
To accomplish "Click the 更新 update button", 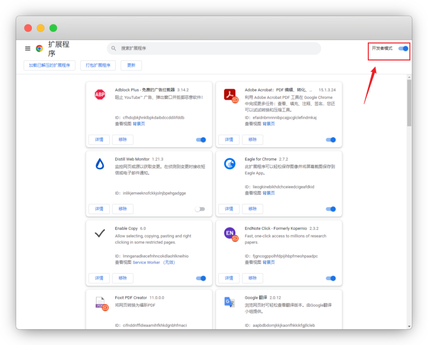I will [131, 65].
